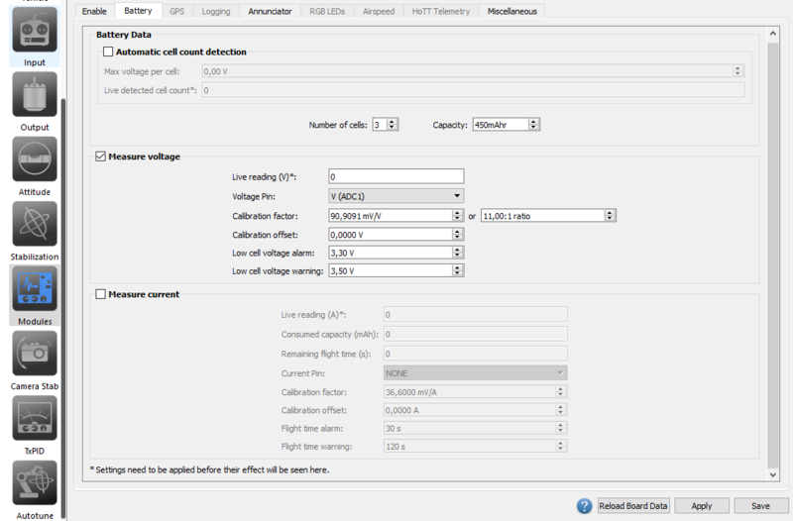Open the Attitude configuration page
Screen dimensions: 793x521
pos(35,166)
